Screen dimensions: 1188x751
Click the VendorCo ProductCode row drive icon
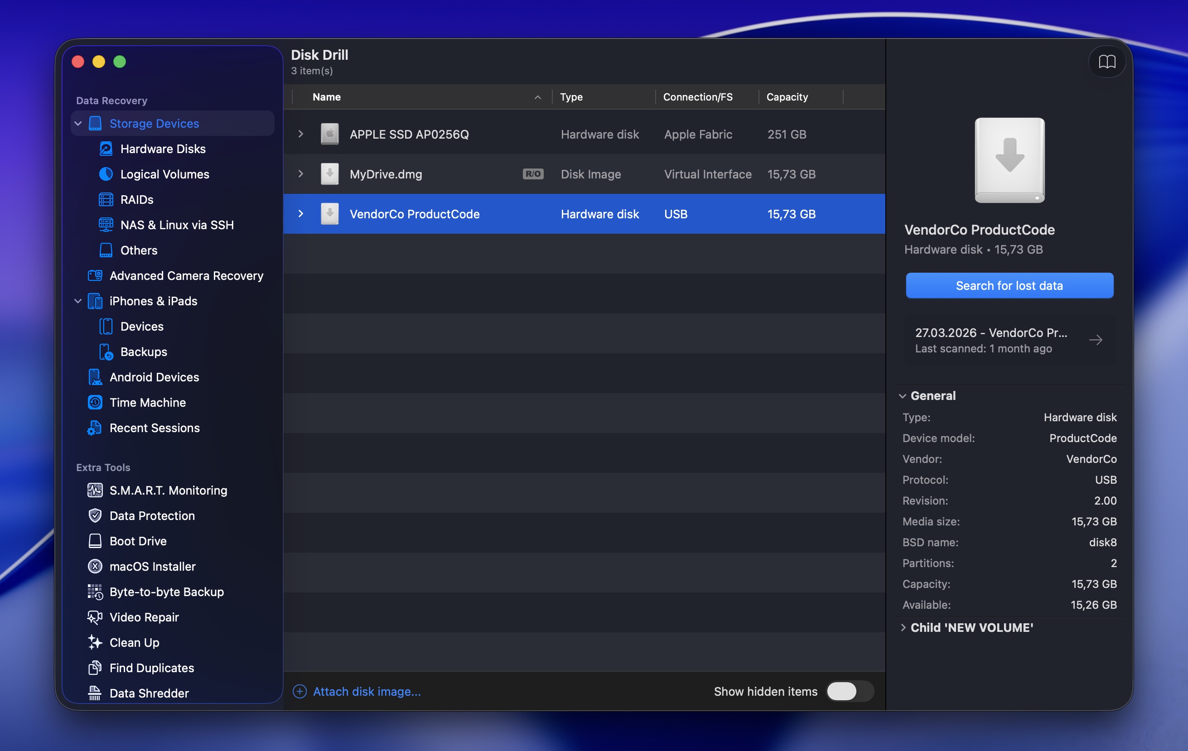point(329,214)
